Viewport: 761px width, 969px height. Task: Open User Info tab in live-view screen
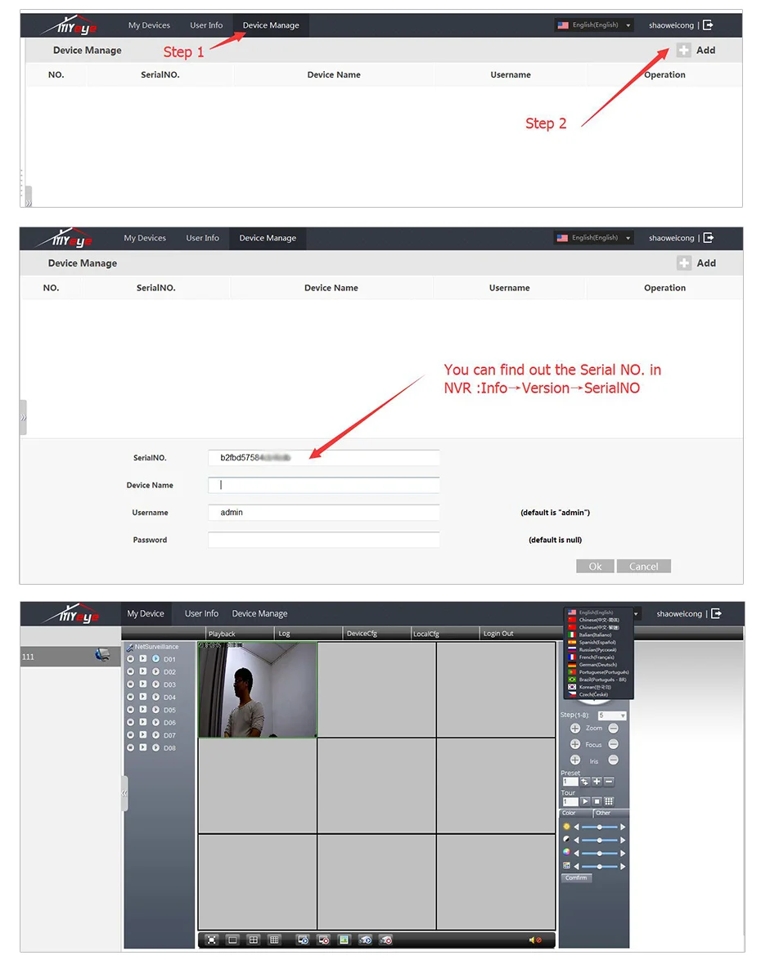coord(201,613)
